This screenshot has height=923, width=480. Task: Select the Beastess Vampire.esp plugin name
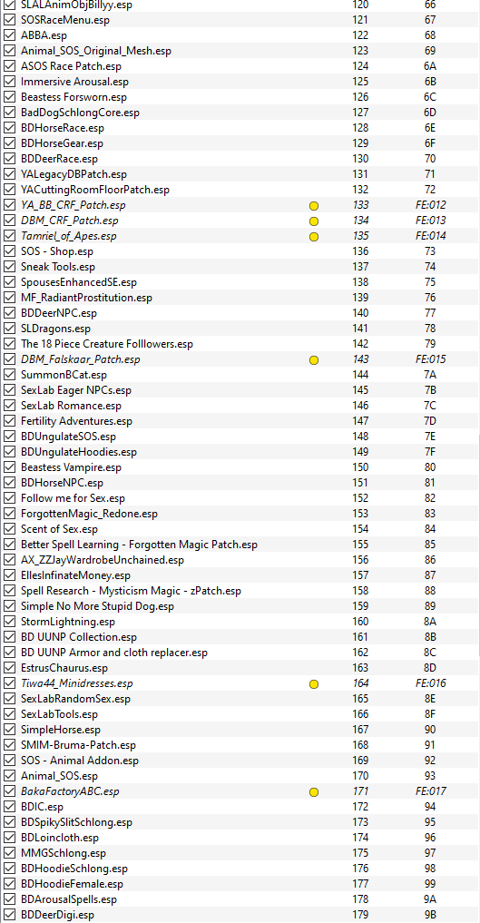click(x=71, y=467)
